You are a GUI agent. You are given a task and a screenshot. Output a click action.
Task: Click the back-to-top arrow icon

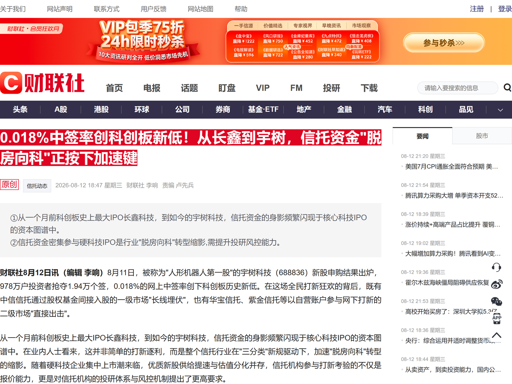497,335
